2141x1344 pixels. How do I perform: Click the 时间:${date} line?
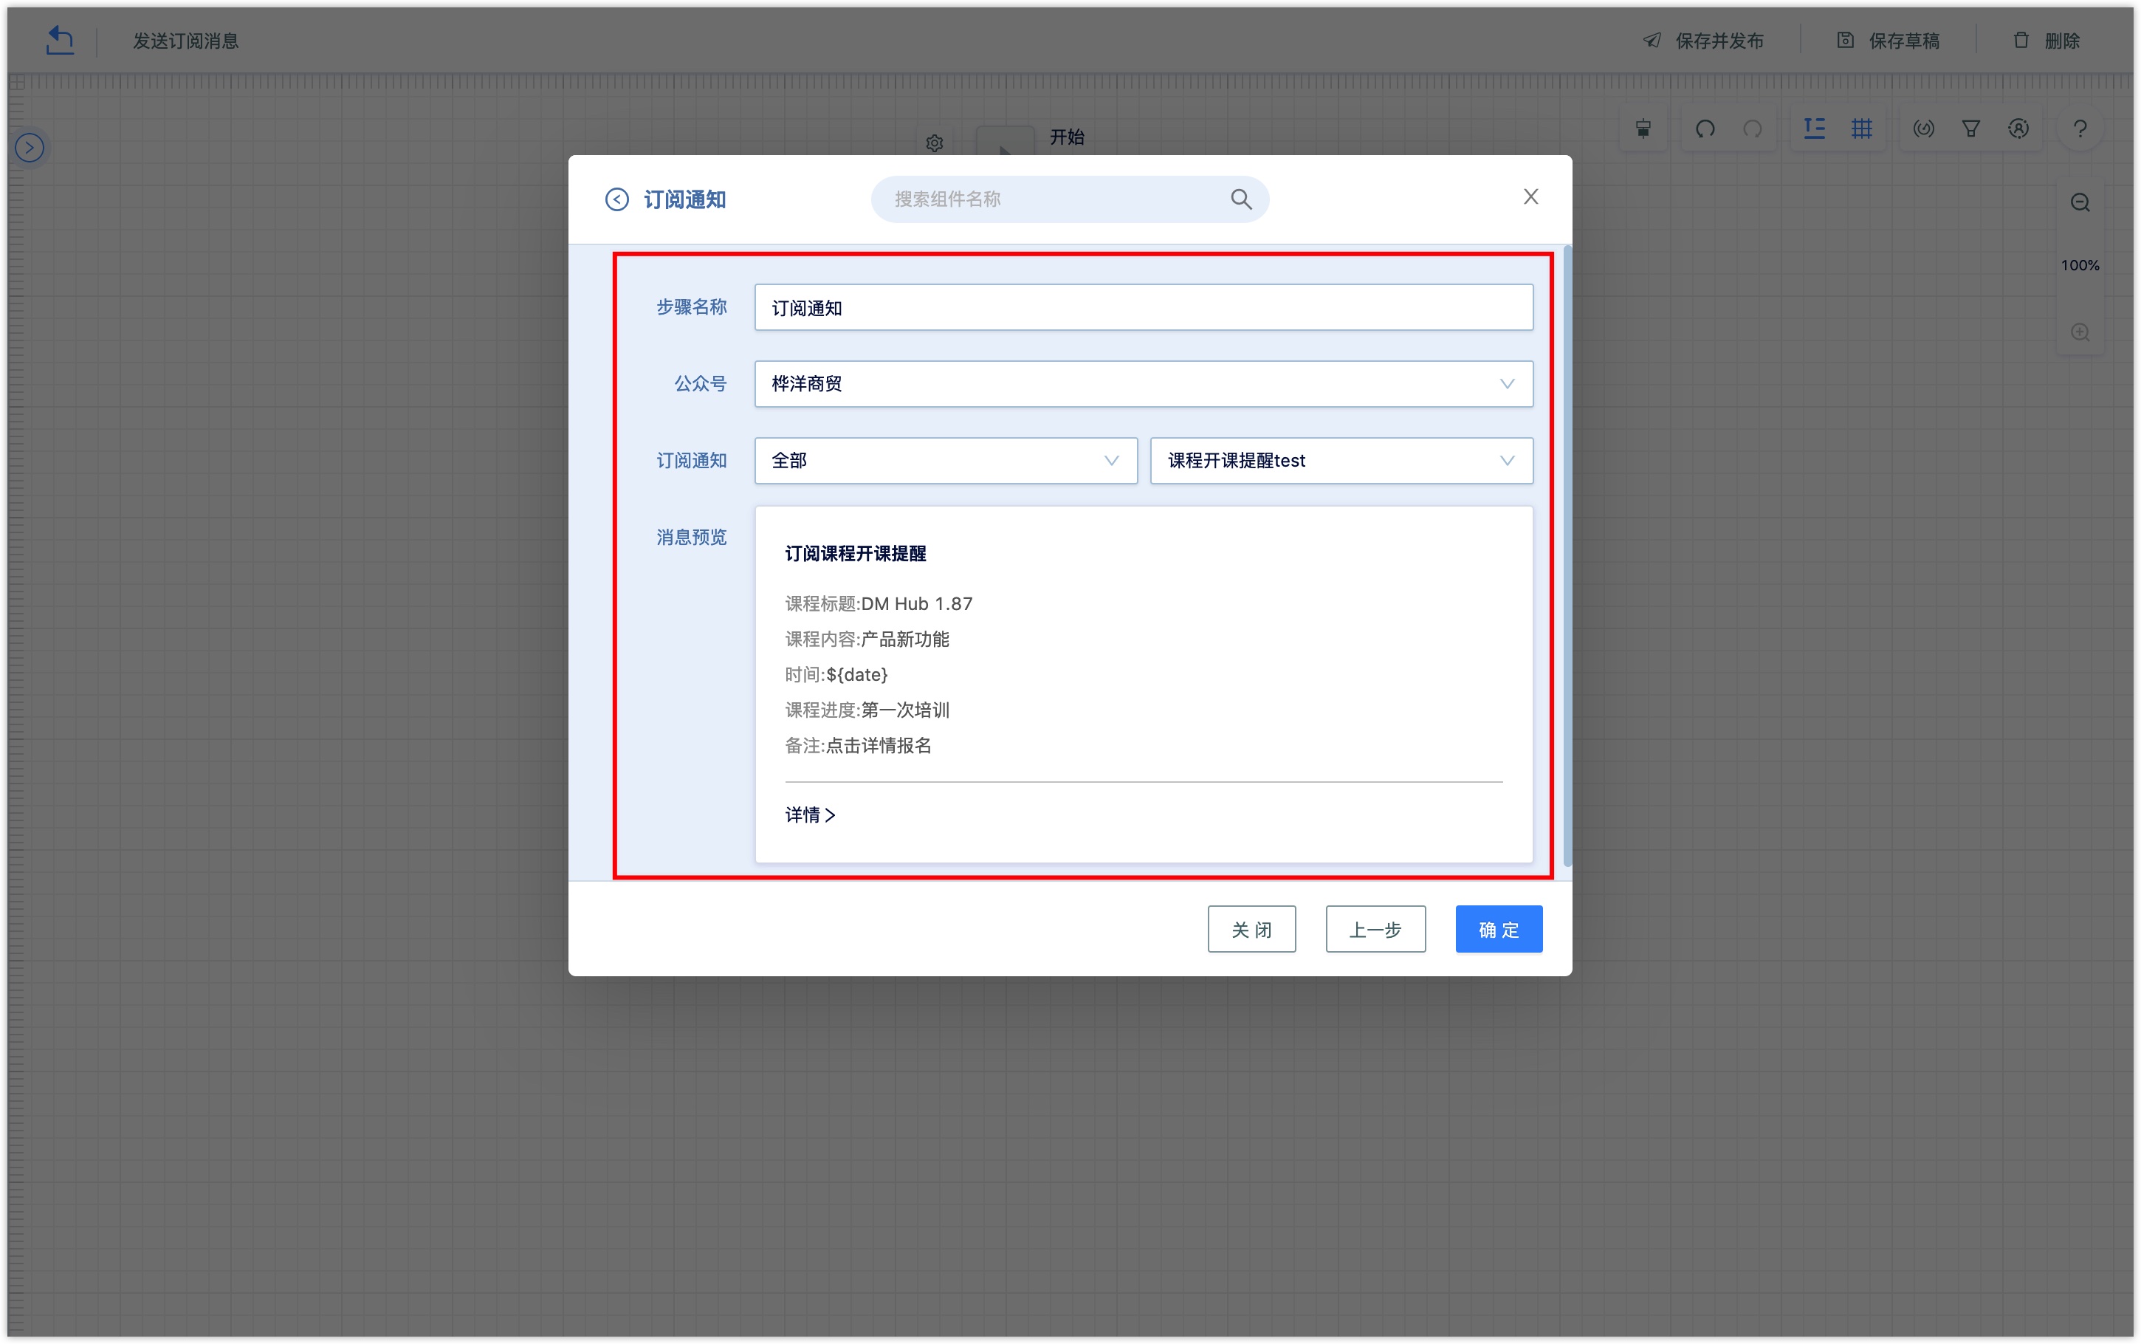[x=836, y=675]
